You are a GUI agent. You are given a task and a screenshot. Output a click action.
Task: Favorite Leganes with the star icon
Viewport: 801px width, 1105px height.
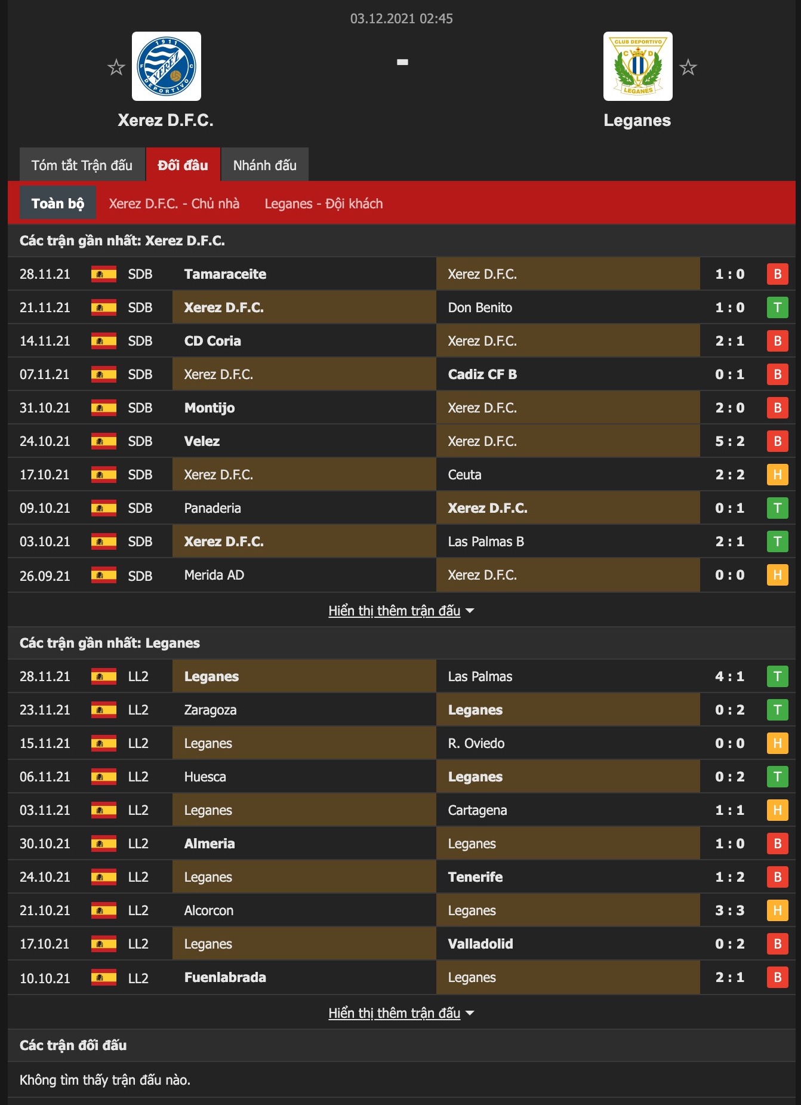688,67
